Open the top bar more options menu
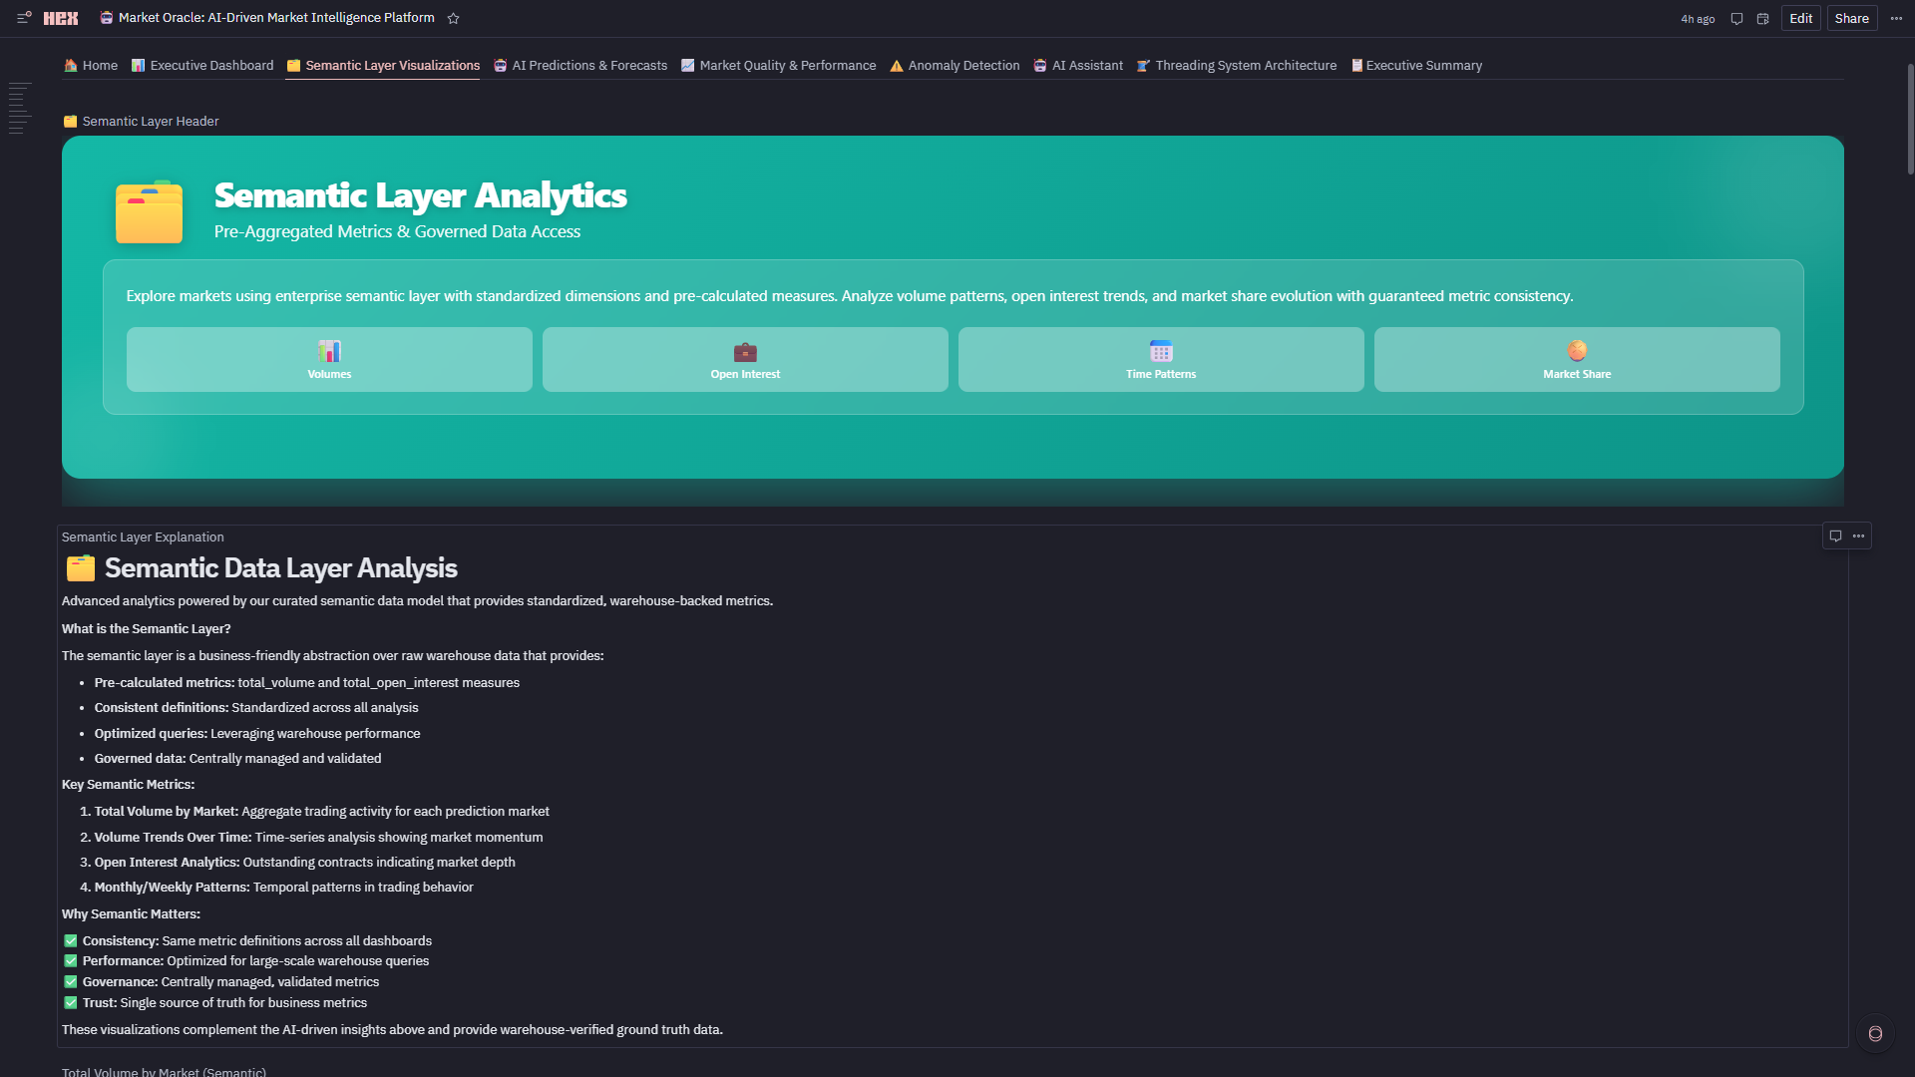Image resolution: width=1915 pixels, height=1077 pixels. (x=1896, y=18)
